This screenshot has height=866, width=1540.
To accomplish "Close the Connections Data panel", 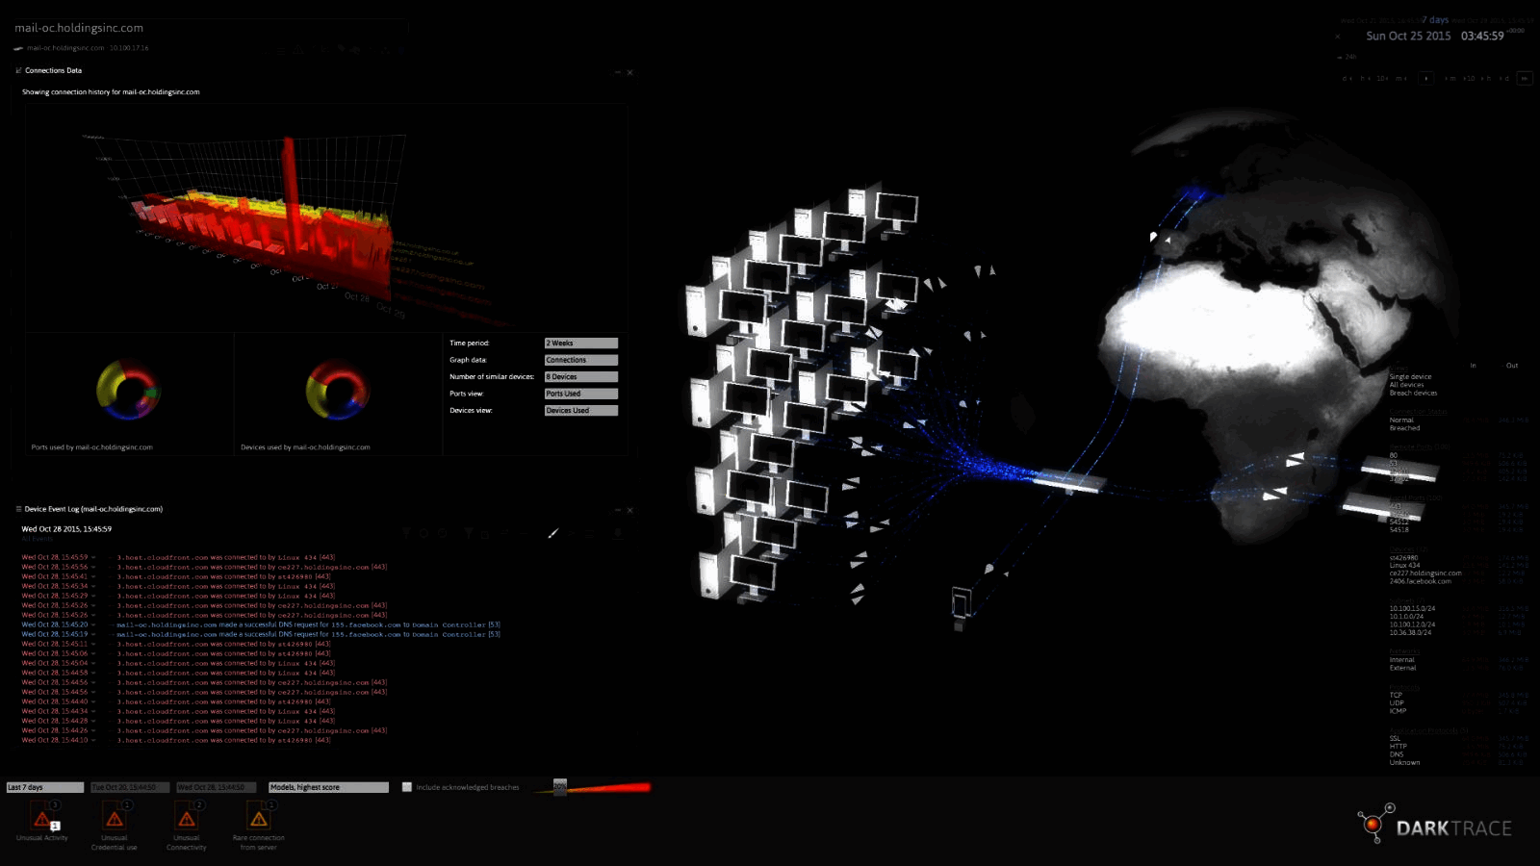I will click(x=630, y=72).
